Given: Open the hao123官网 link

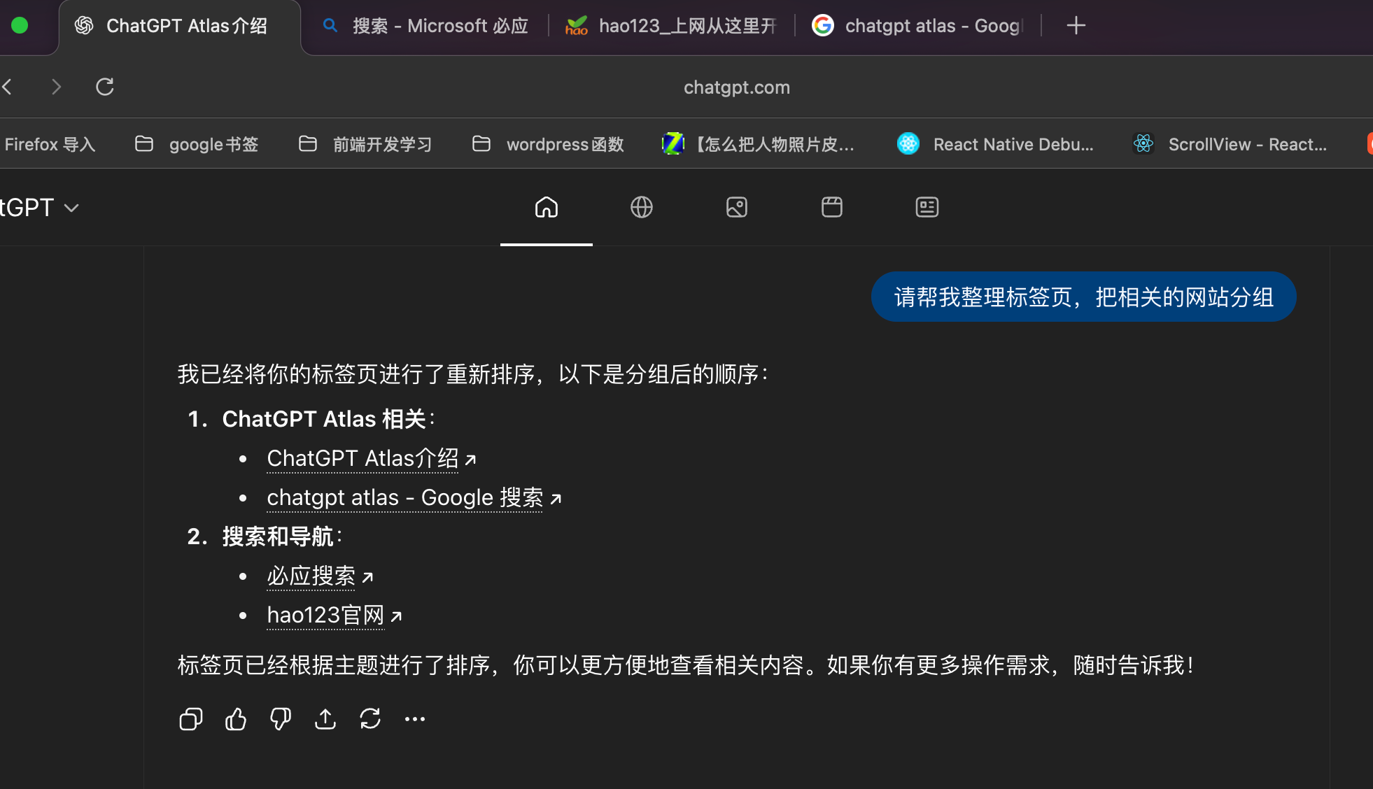Looking at the screenshot, I should tap(325, 615).
